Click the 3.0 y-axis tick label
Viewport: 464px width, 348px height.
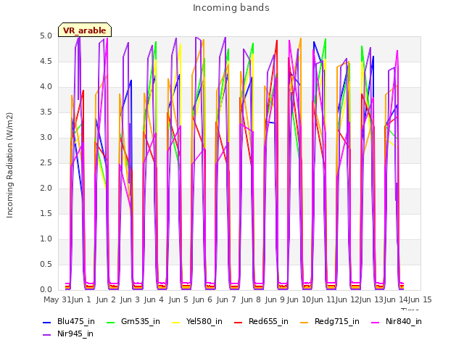click(46, 138)
